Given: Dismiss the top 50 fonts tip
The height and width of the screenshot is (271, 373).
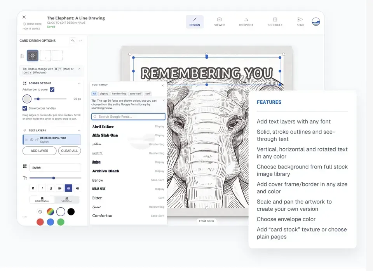Looking at the screenshot, I should 164,101.
